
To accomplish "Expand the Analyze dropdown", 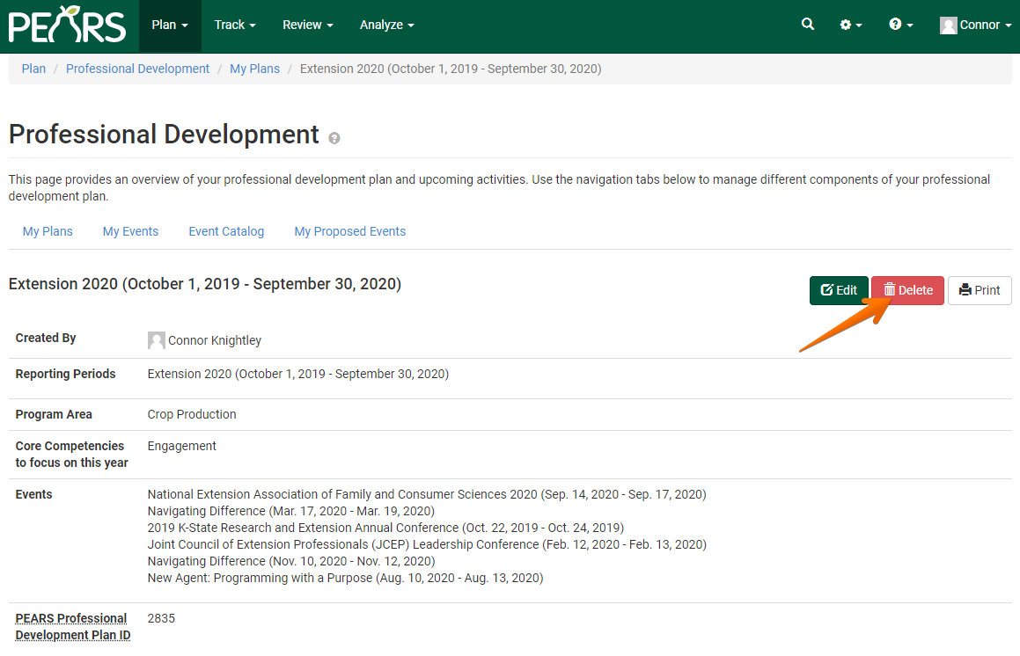I will click(386, 25).
